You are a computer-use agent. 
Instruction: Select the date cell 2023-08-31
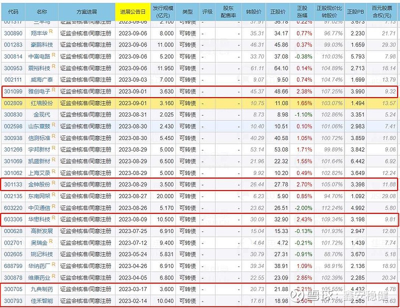point(133,115)
